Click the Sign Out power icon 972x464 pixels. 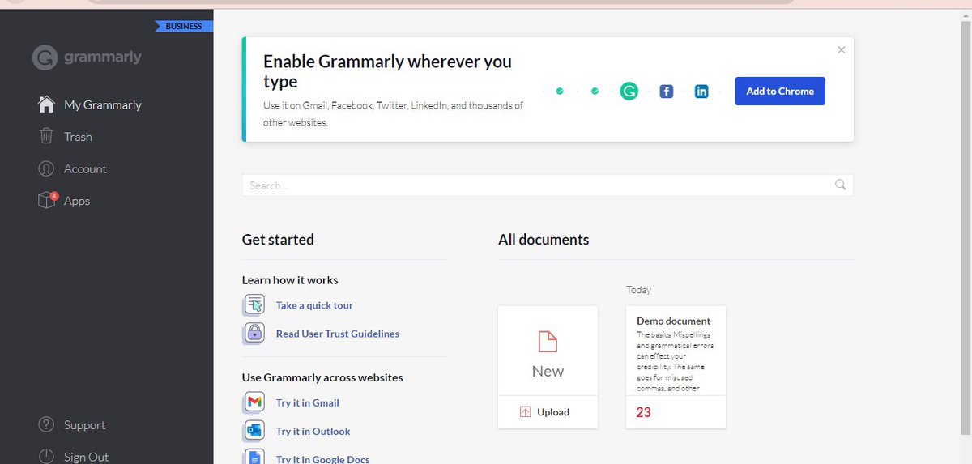coord(47,457)
